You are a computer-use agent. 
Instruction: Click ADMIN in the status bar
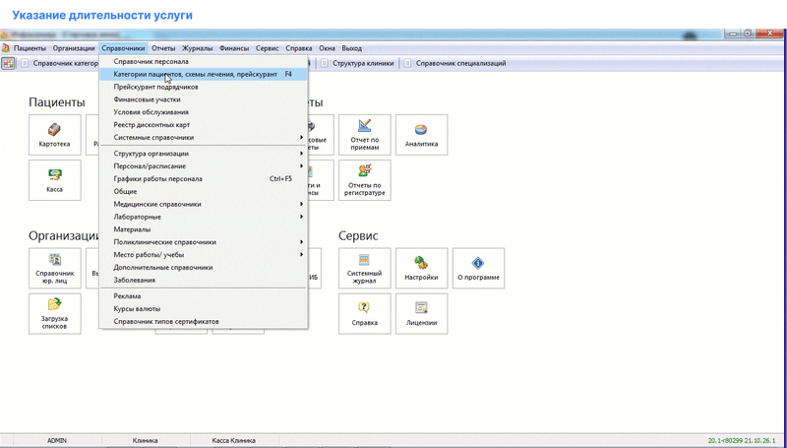click(x=57, y=440)
